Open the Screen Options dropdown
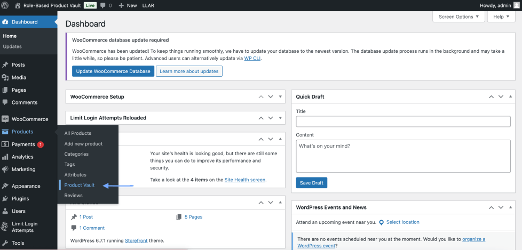Viewport: 522px width, 250px height. tap(458, 17)
